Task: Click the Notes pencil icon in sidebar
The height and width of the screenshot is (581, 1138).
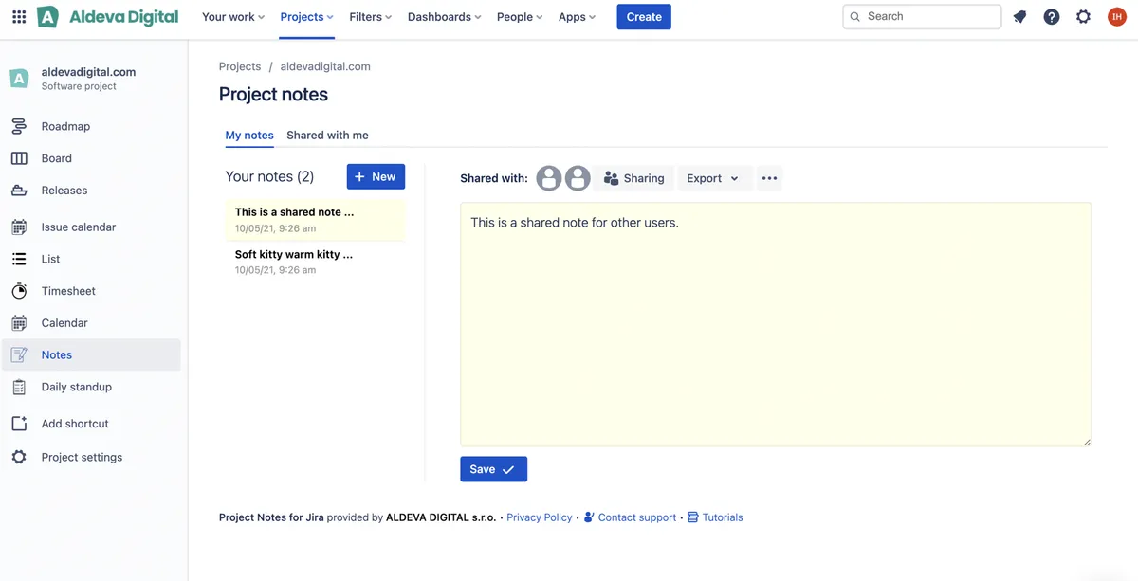Action: (x=19, y=355)
